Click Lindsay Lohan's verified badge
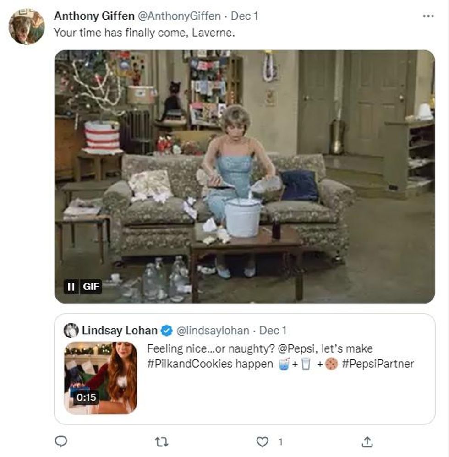 click(x=166, y=331)
